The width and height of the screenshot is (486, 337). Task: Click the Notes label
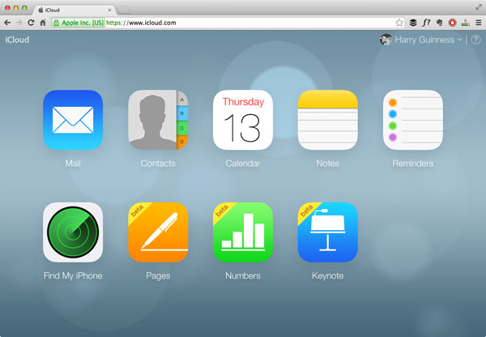tap(327, 164)
